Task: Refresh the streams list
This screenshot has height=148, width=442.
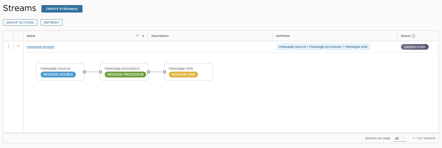Action: [51, 22]
